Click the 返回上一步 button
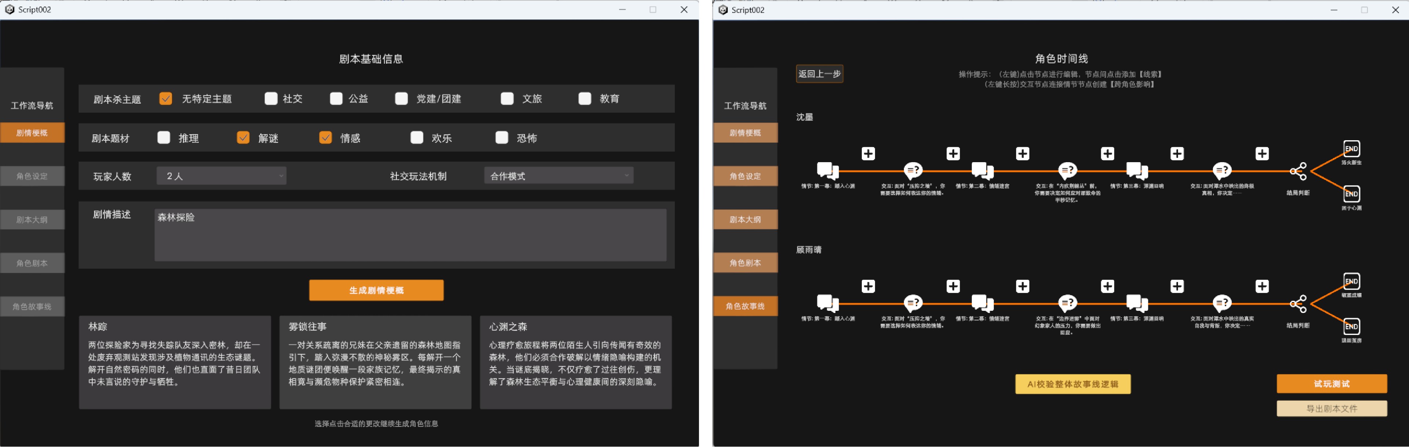Screen dimensions: 1409x447 point(819,74)
